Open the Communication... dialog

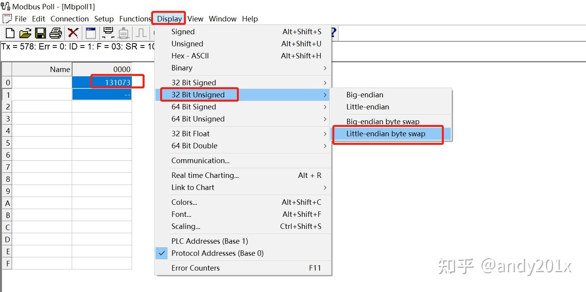[200, 161]
